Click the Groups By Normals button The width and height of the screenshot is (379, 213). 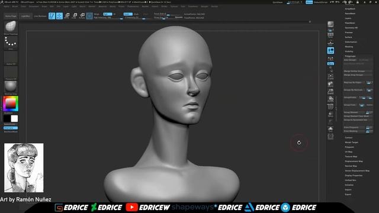(354, 90)
